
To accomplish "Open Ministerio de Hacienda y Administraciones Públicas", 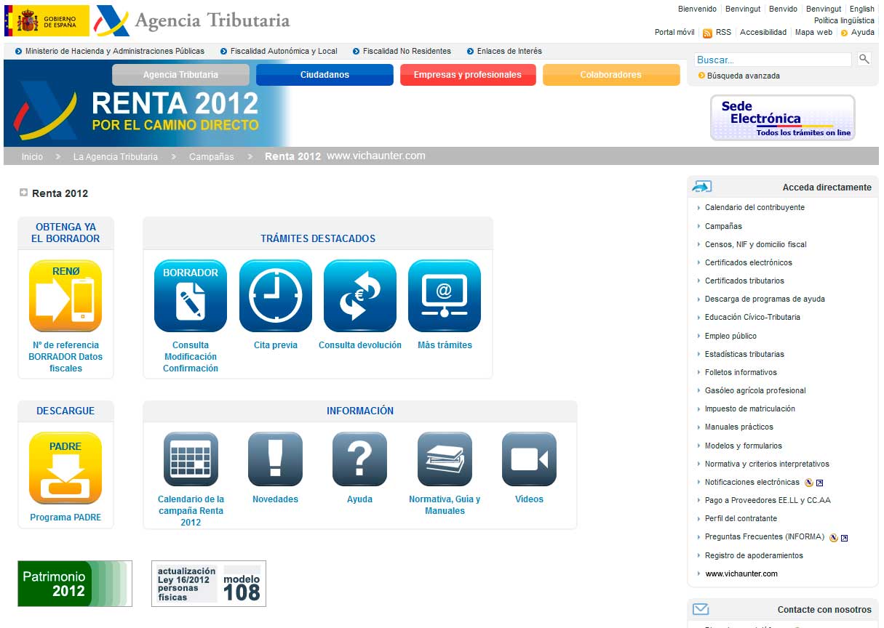I will coord(115,51).
